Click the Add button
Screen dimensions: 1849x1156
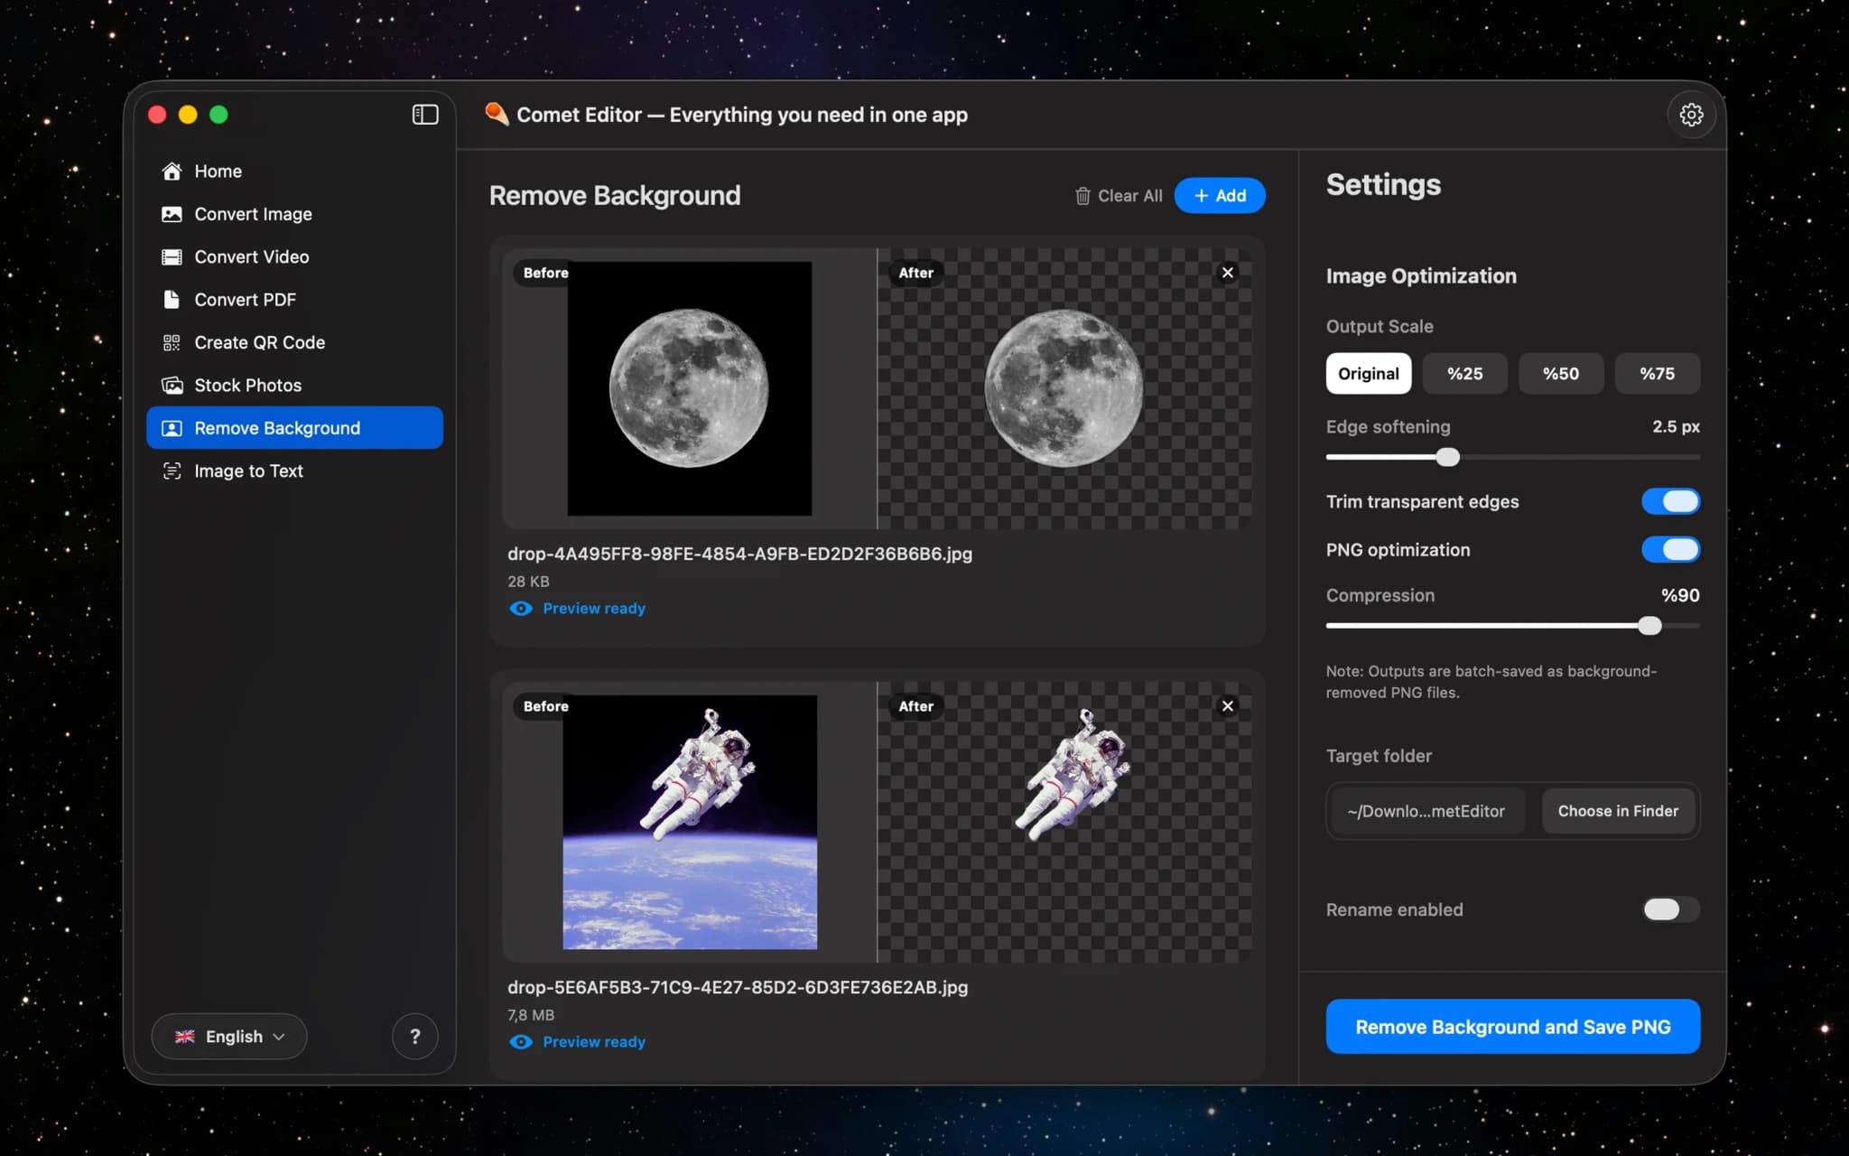tap(1219, 195)
